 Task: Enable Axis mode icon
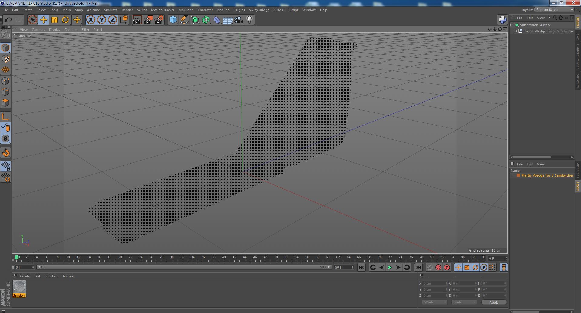(x=5, y=117)
